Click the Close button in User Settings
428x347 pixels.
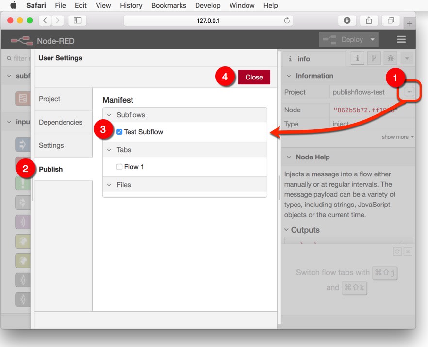point(254,77)
